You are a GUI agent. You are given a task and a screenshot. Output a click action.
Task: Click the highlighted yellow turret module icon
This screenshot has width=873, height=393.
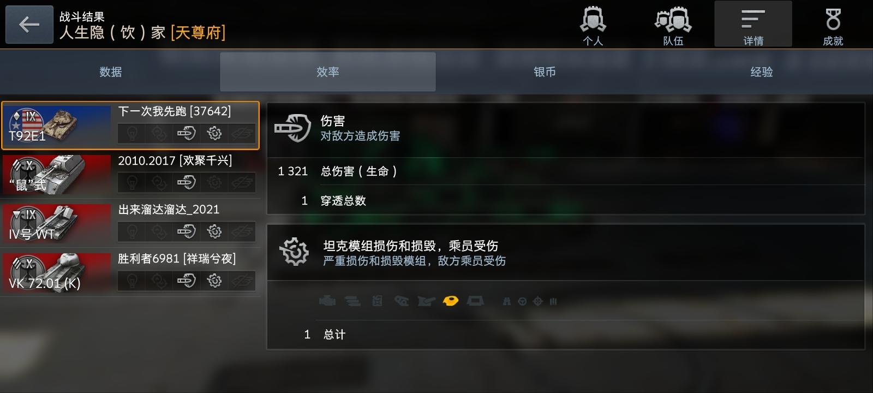point(450,301)
